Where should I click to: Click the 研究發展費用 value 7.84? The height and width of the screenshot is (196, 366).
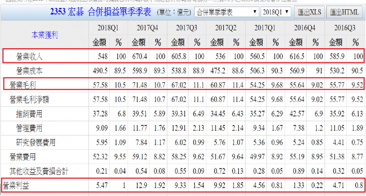pos(141,142)
